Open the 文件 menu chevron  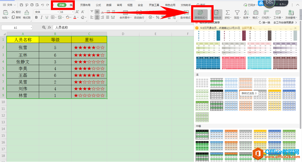coord(15,5)
